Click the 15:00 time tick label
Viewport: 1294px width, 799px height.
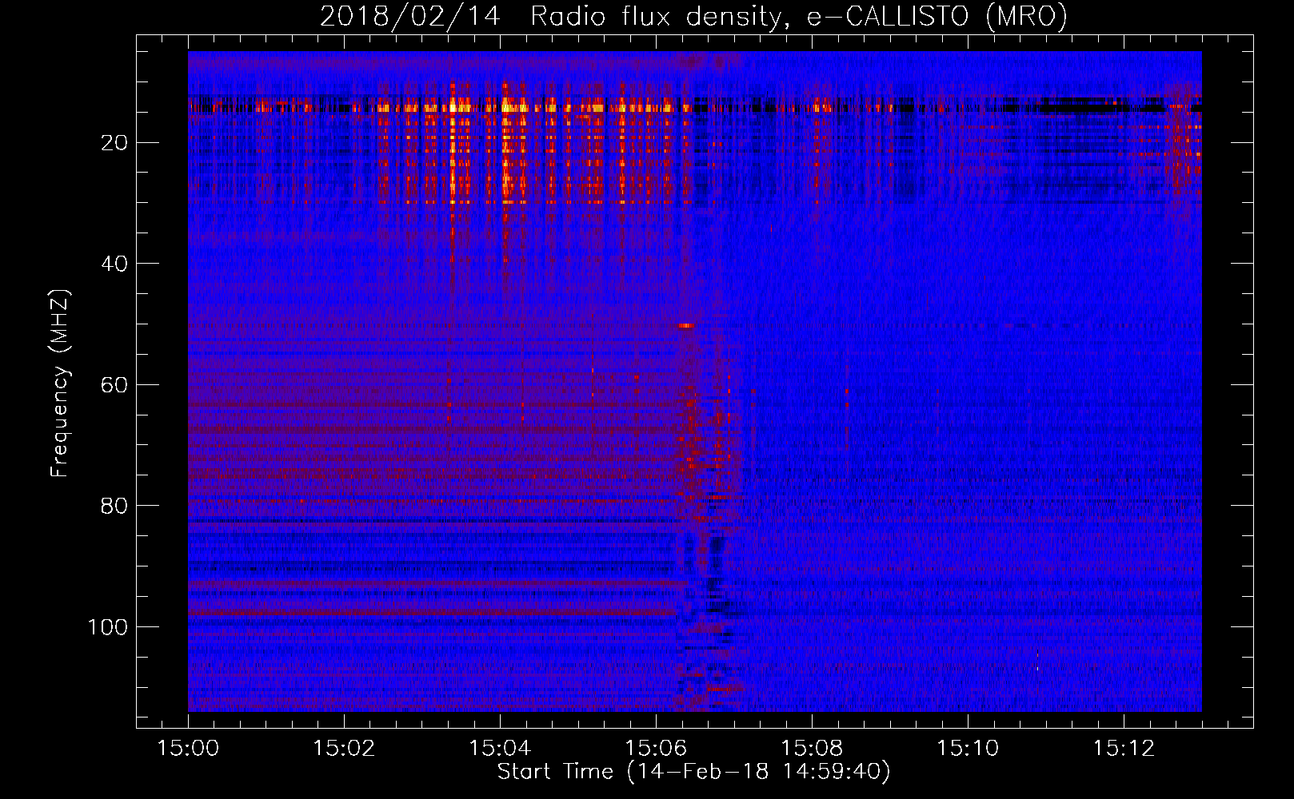[x=189, y=748]
